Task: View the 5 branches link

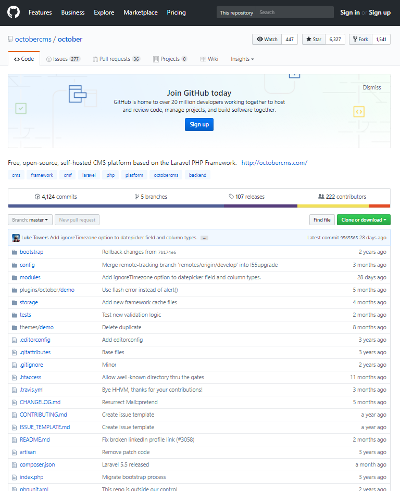Action: click(x=151, y=197)
